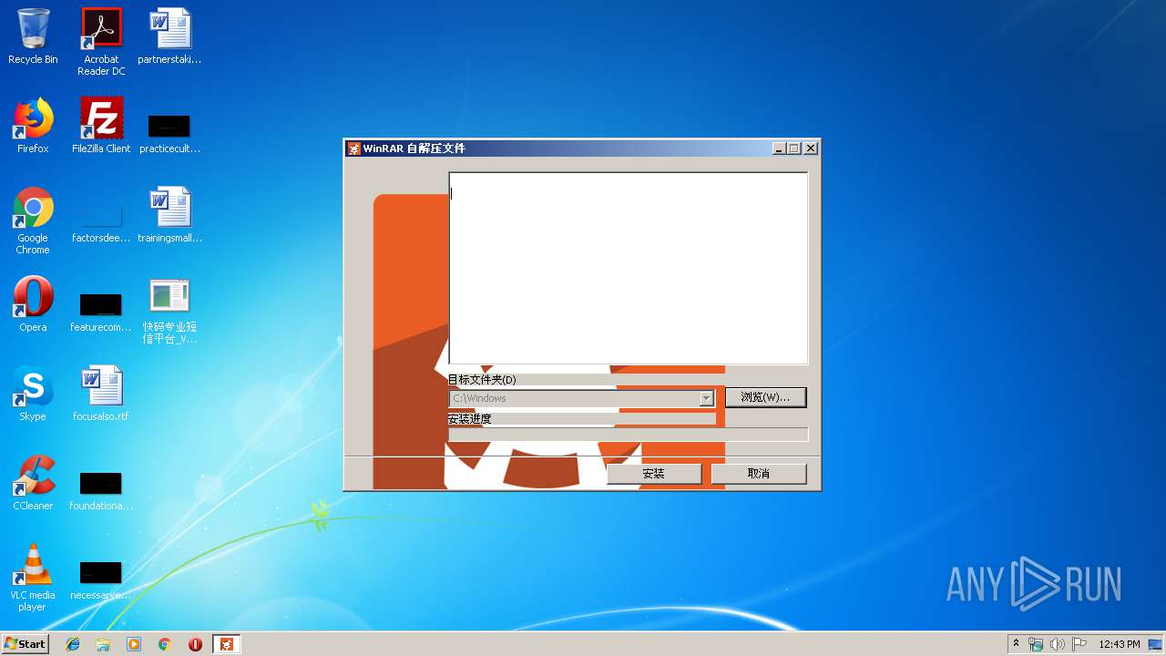
Task: Cancel with the 取消 button
Action: point(758,474)
